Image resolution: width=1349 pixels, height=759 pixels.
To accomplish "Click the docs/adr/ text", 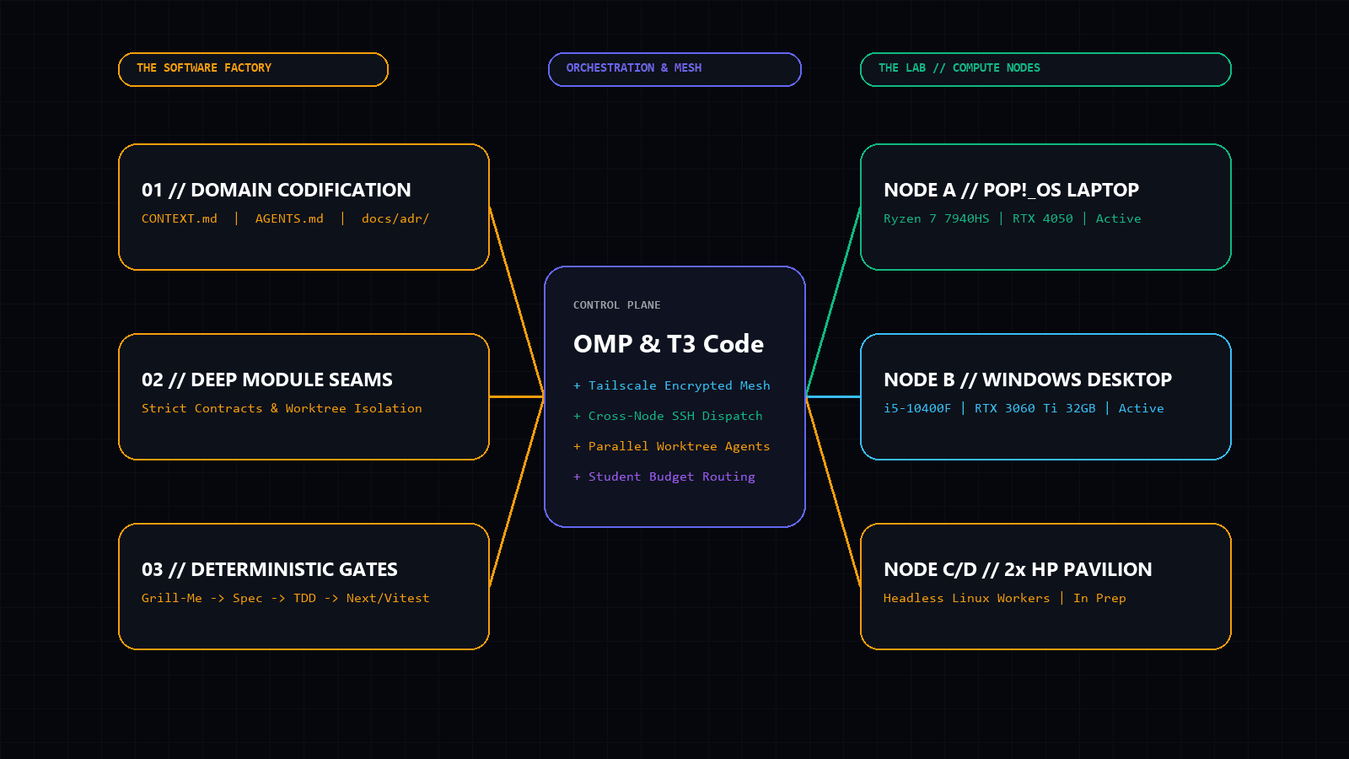I will [395, 218].
